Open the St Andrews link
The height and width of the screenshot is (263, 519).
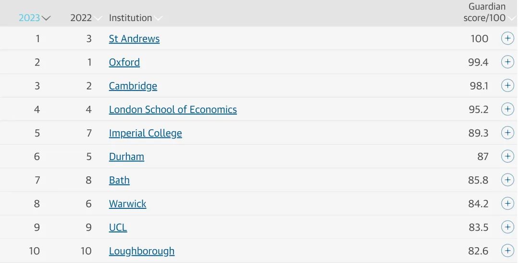(134, 39)
